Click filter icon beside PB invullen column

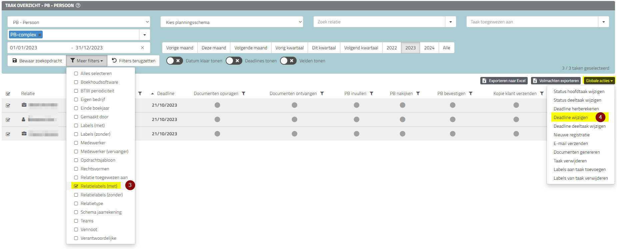point(372,94)
